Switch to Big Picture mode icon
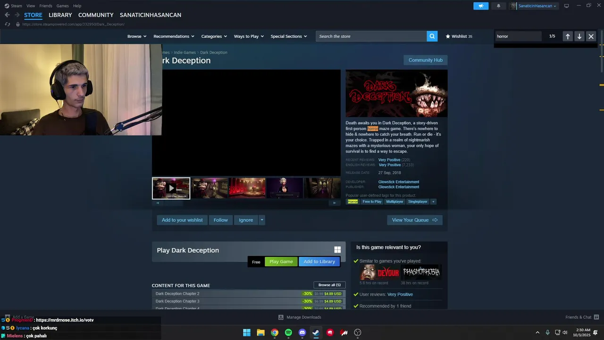 tap(566, 6)
